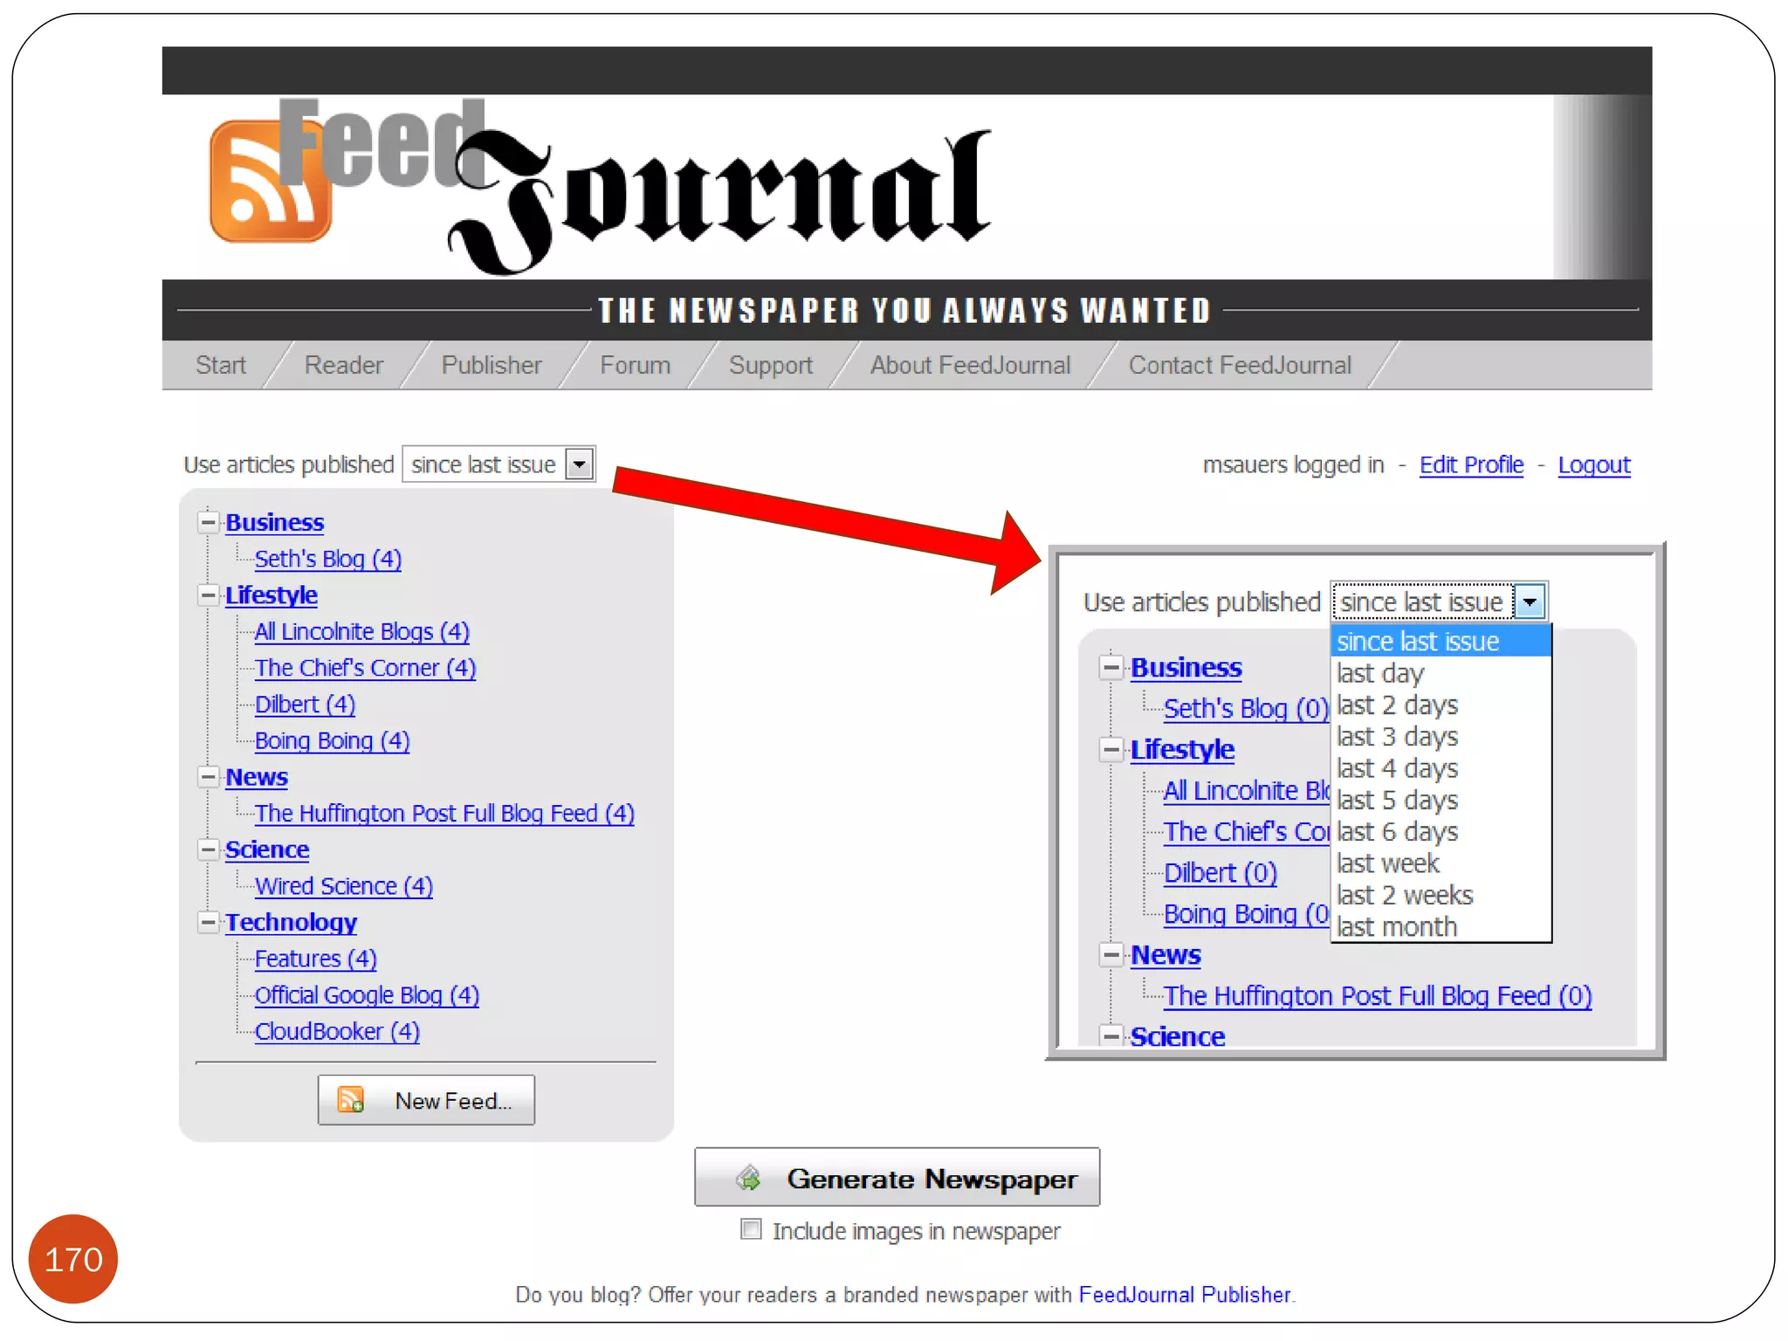This screenshot has width=1788, height=1341.
Task: Select 'last month' in the dropdown list
Action: [x=1396, y=927]
